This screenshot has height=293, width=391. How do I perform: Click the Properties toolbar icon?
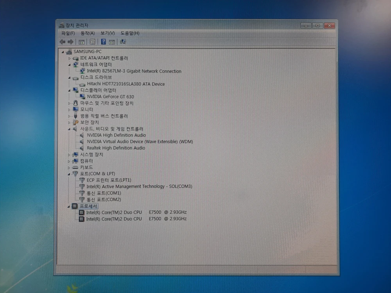(x=92, y=42)
